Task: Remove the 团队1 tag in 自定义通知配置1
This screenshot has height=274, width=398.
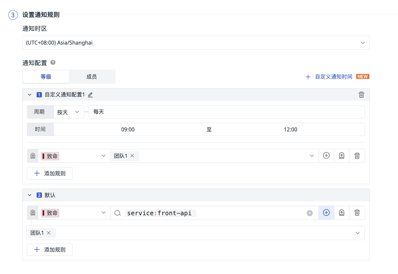Action: [132, 156]
